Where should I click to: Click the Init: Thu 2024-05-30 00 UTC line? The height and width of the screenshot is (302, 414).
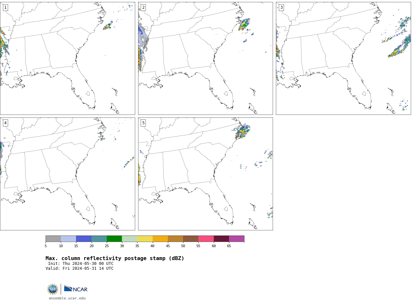click(x=81, y=264)
